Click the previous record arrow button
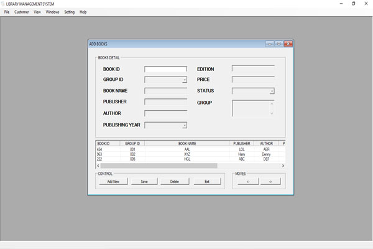Viewport: 373px width, 249px height. click(x=248, y=182)
